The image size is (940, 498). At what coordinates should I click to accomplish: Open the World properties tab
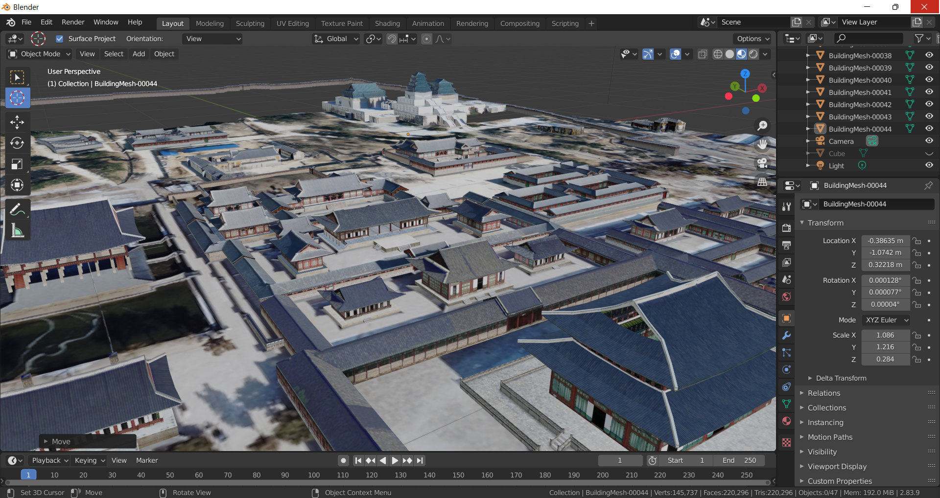pos(786,296)
